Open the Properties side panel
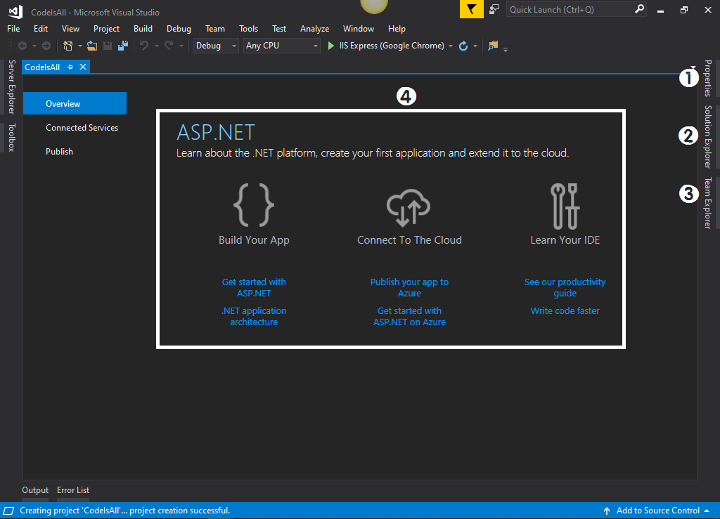 [707, 79]
